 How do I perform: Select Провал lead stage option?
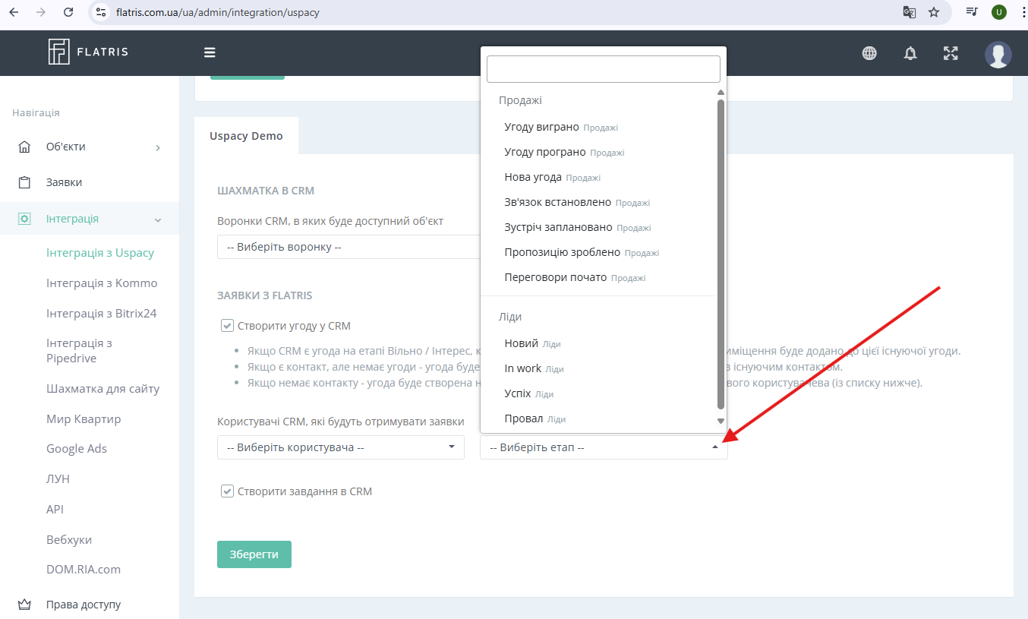click(x=598, y=418)
